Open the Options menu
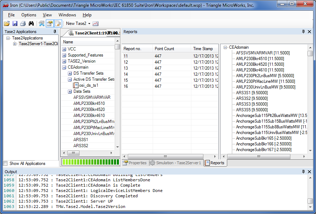This screenshot has width=316, height=214. (28, 15)
